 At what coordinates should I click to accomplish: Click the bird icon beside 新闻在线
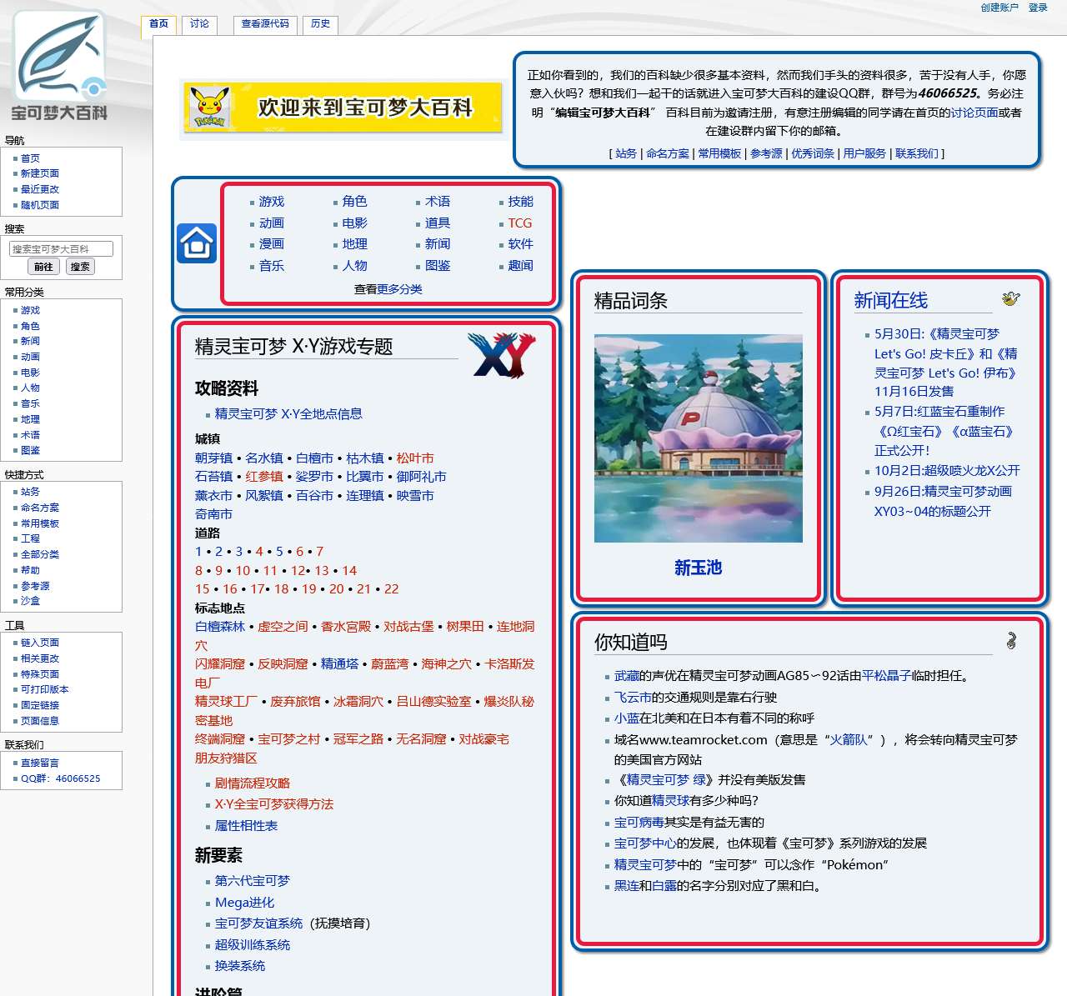coord(1010,298)
